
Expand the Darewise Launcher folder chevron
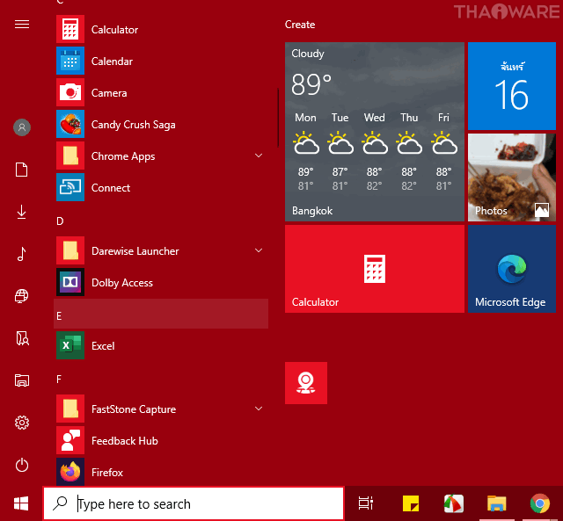point(259,250)
